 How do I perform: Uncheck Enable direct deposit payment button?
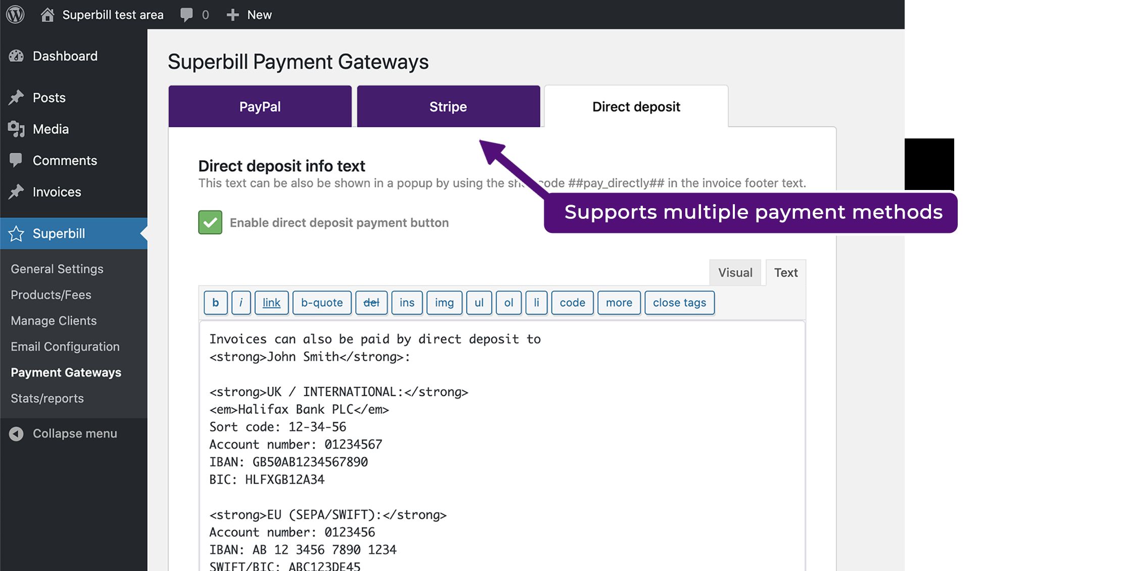[210, 222]
